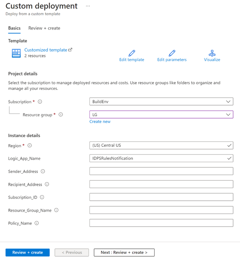Viewport: 240px width, 260px height.
Task: Click the info icon beside Resource_Group_Name
Action: coord(56,210)
